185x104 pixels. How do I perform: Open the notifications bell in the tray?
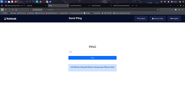tap(169, 2)
